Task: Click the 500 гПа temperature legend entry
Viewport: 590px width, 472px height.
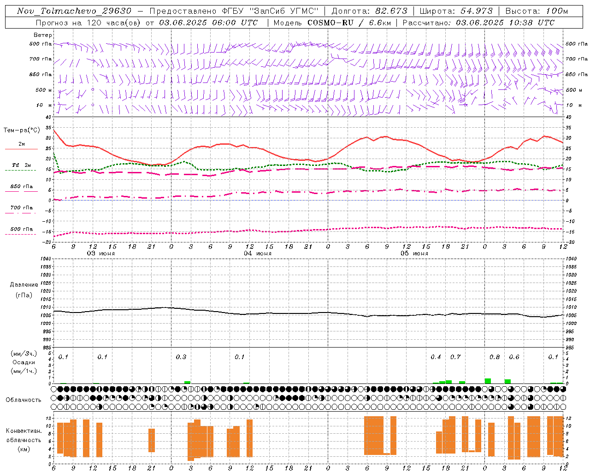Action: point(22,229)
